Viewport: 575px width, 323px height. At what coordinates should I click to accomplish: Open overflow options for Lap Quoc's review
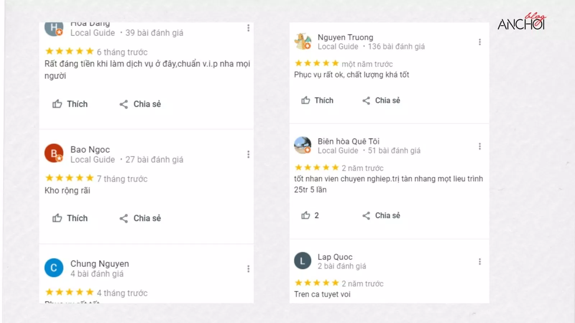pos(479,261)
